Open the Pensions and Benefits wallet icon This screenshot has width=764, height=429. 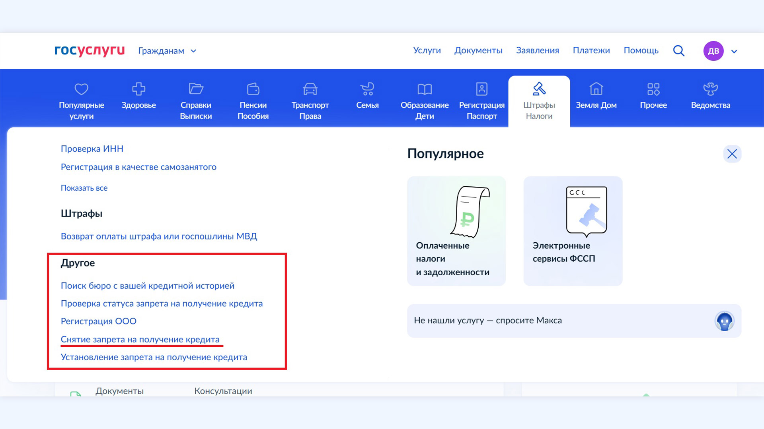(x=253, y=89)
